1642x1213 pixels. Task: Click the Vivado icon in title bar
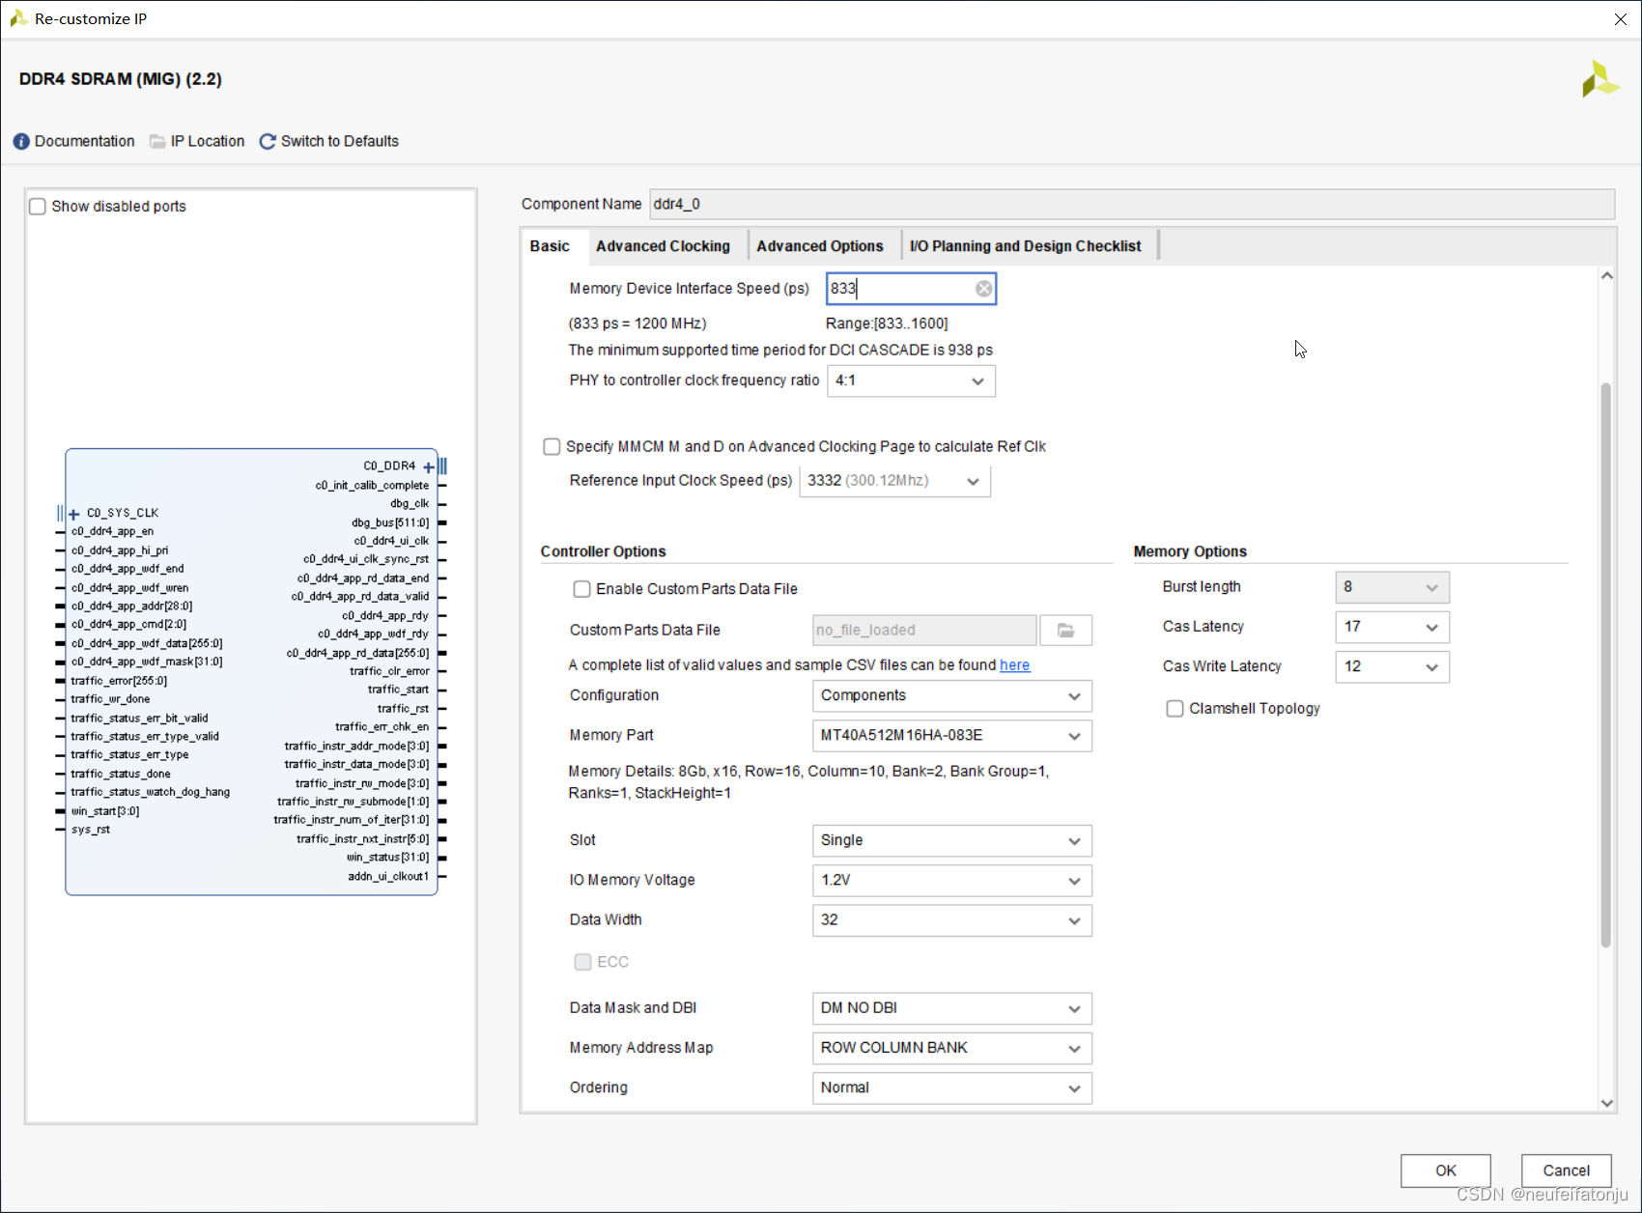click(17, 18)
